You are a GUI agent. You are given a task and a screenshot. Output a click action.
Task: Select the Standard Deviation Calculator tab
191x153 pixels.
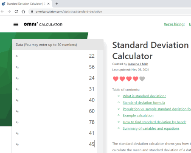[x=25, y=4]
